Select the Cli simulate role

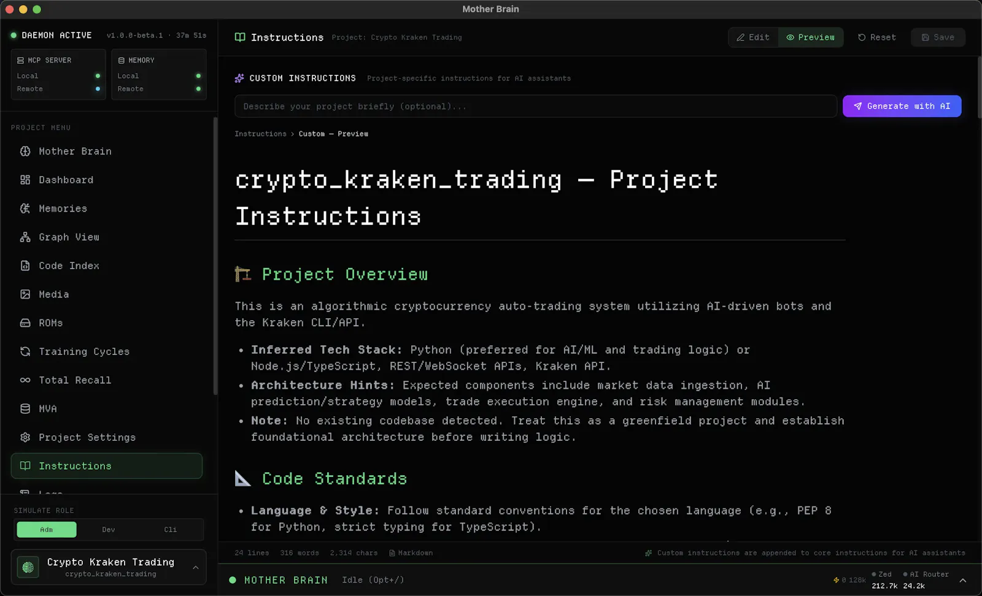tap(171, 530)
